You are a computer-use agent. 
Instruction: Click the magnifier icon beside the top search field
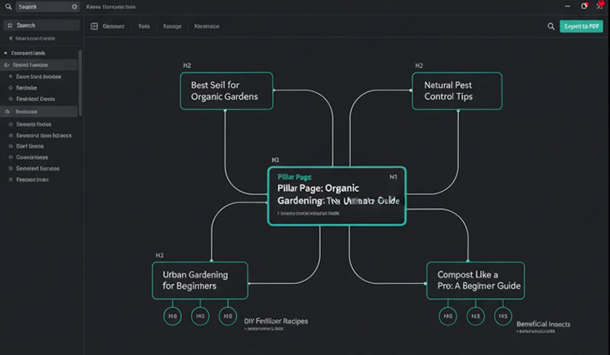8,7
